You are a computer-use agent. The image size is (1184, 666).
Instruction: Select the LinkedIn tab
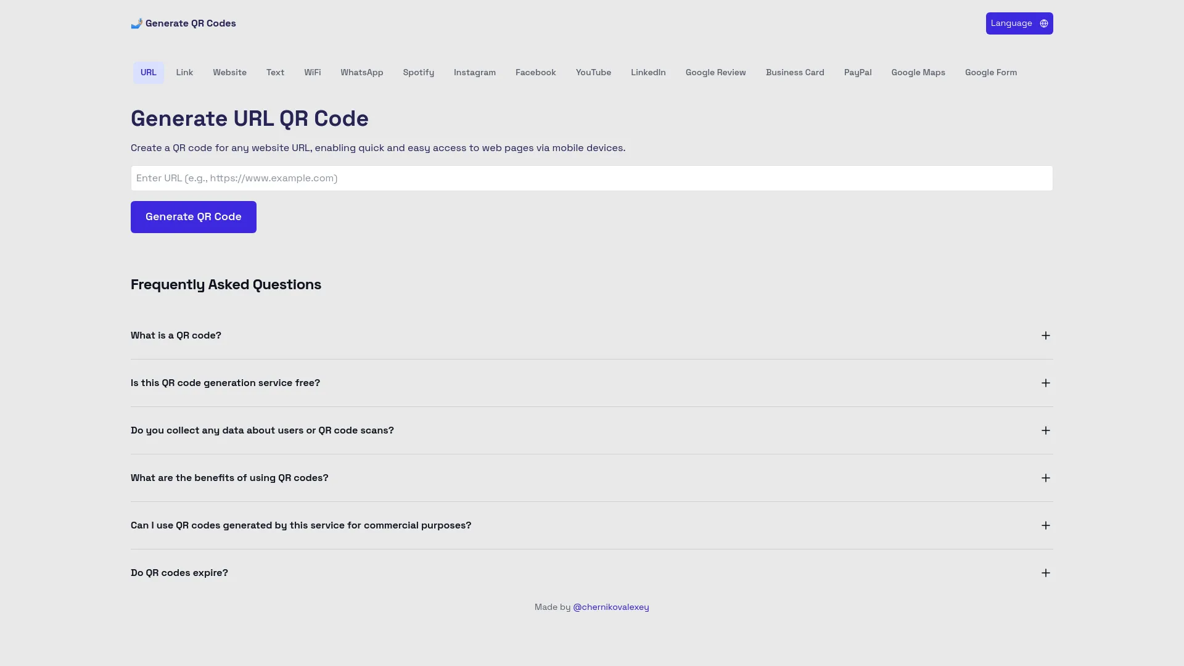[x=648, y=73]
